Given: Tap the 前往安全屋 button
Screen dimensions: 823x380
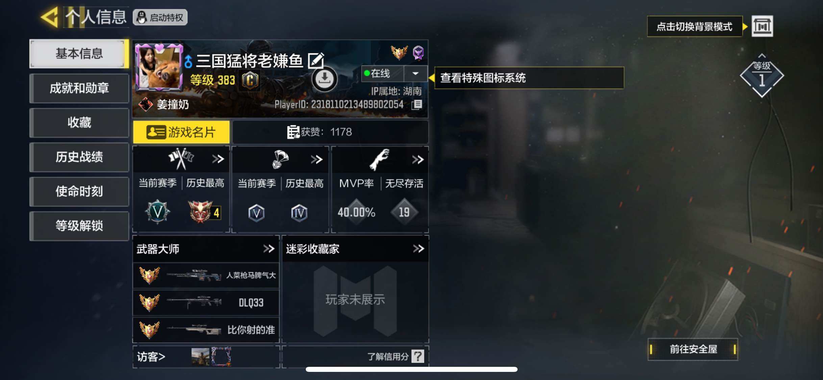Looking at the screenshot, I should tap(693, 349).
